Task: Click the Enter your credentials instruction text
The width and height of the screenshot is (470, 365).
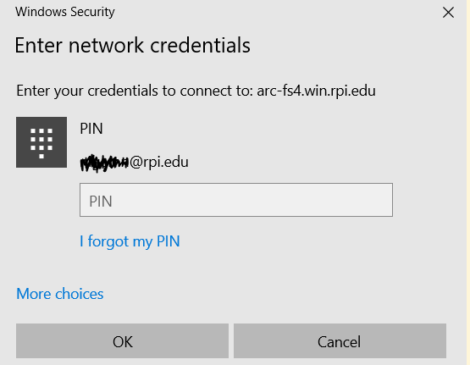Action: pos(135,91)
